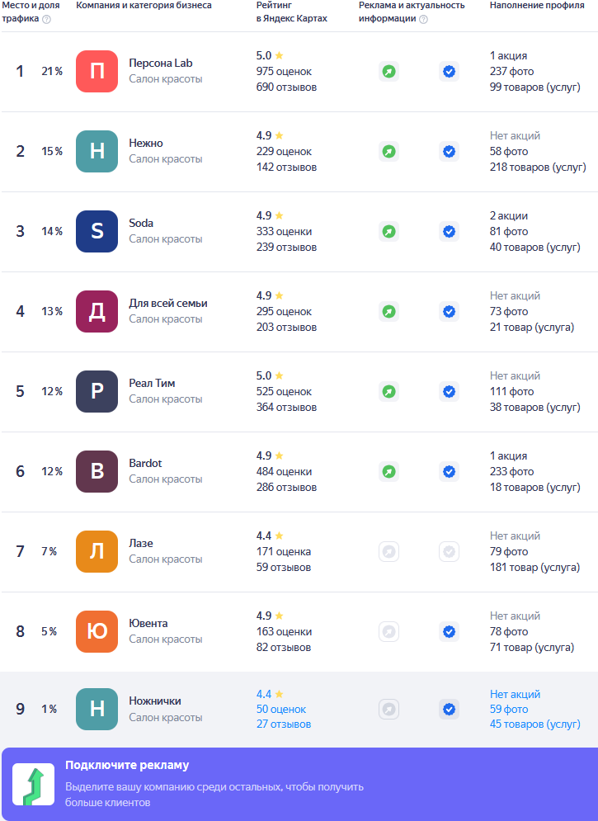Click the '59 фото' link for Ножнички
This screenshot has width=598, height=821.
pyautogui.click(x=508, y=710)
